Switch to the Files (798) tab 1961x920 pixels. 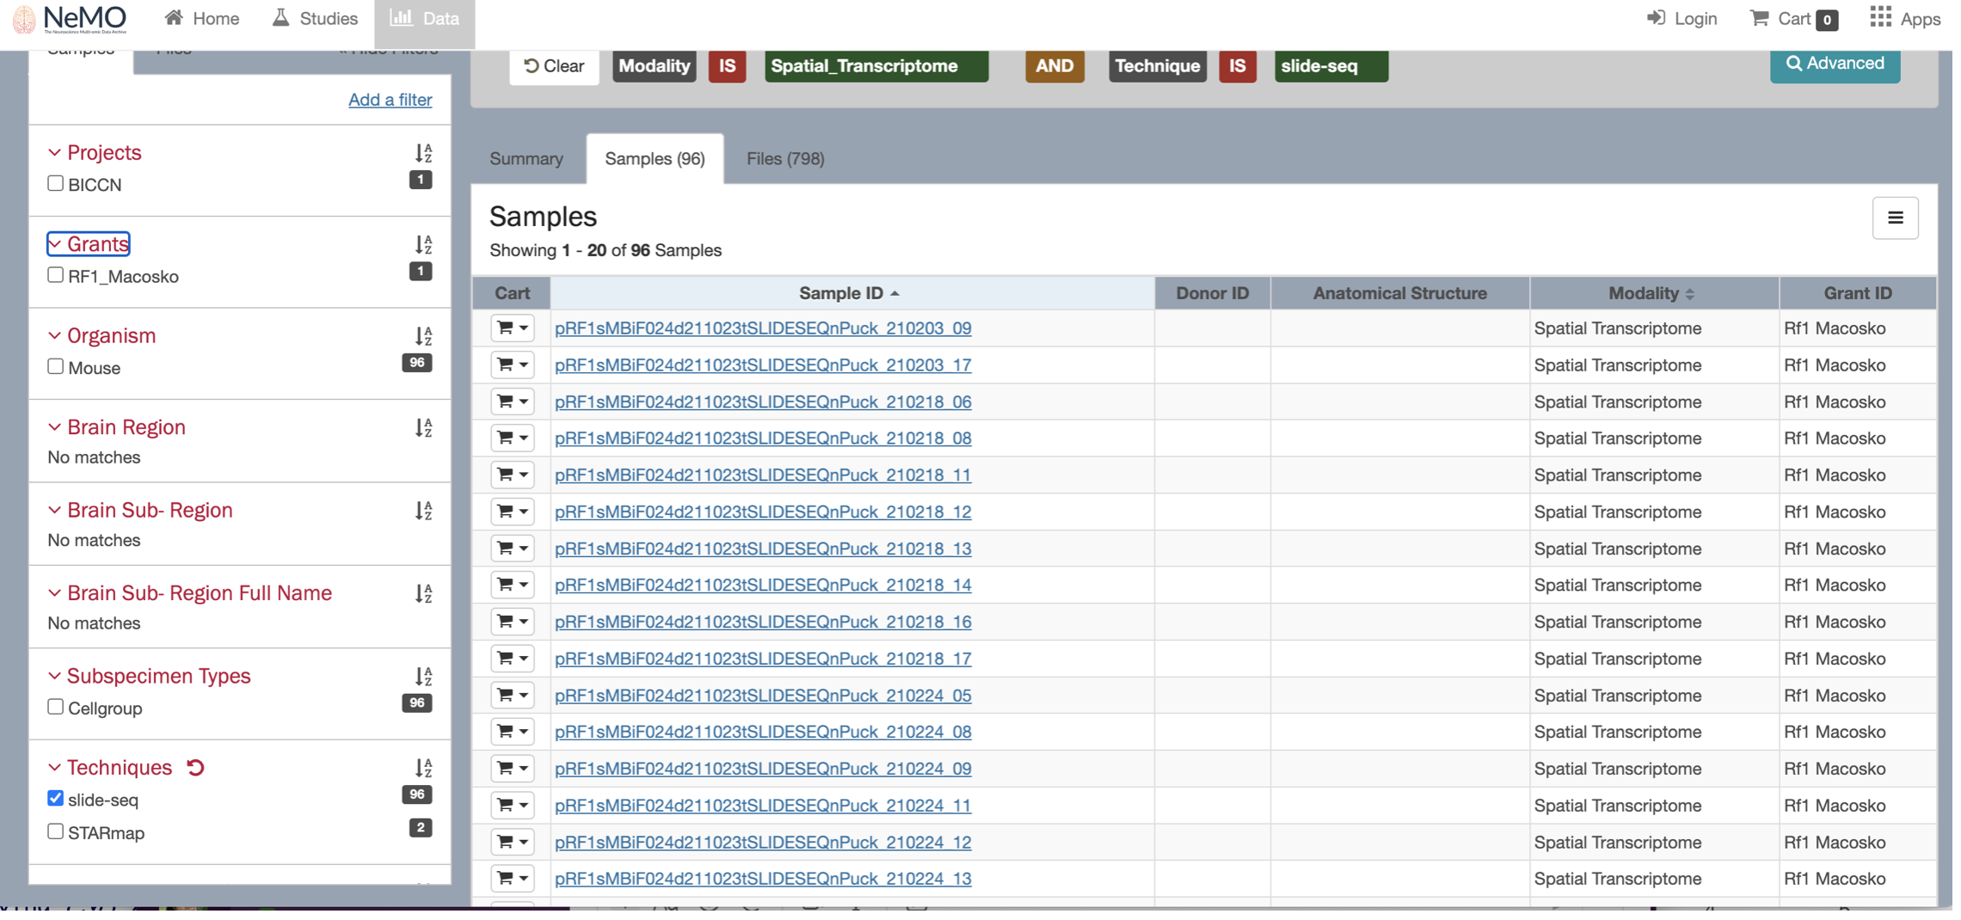[x=784, y=159]
